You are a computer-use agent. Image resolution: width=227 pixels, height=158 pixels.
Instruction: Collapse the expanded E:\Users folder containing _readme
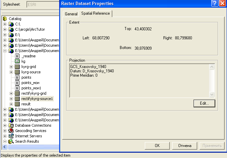pos(5,51)
